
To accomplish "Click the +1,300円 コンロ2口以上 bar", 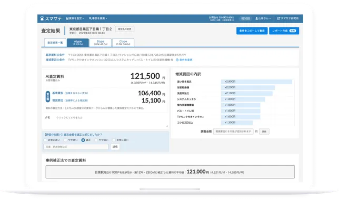I will point(237,123).
